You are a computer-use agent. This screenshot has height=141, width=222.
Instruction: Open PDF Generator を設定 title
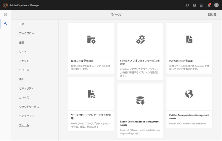[x=181, y=61]
